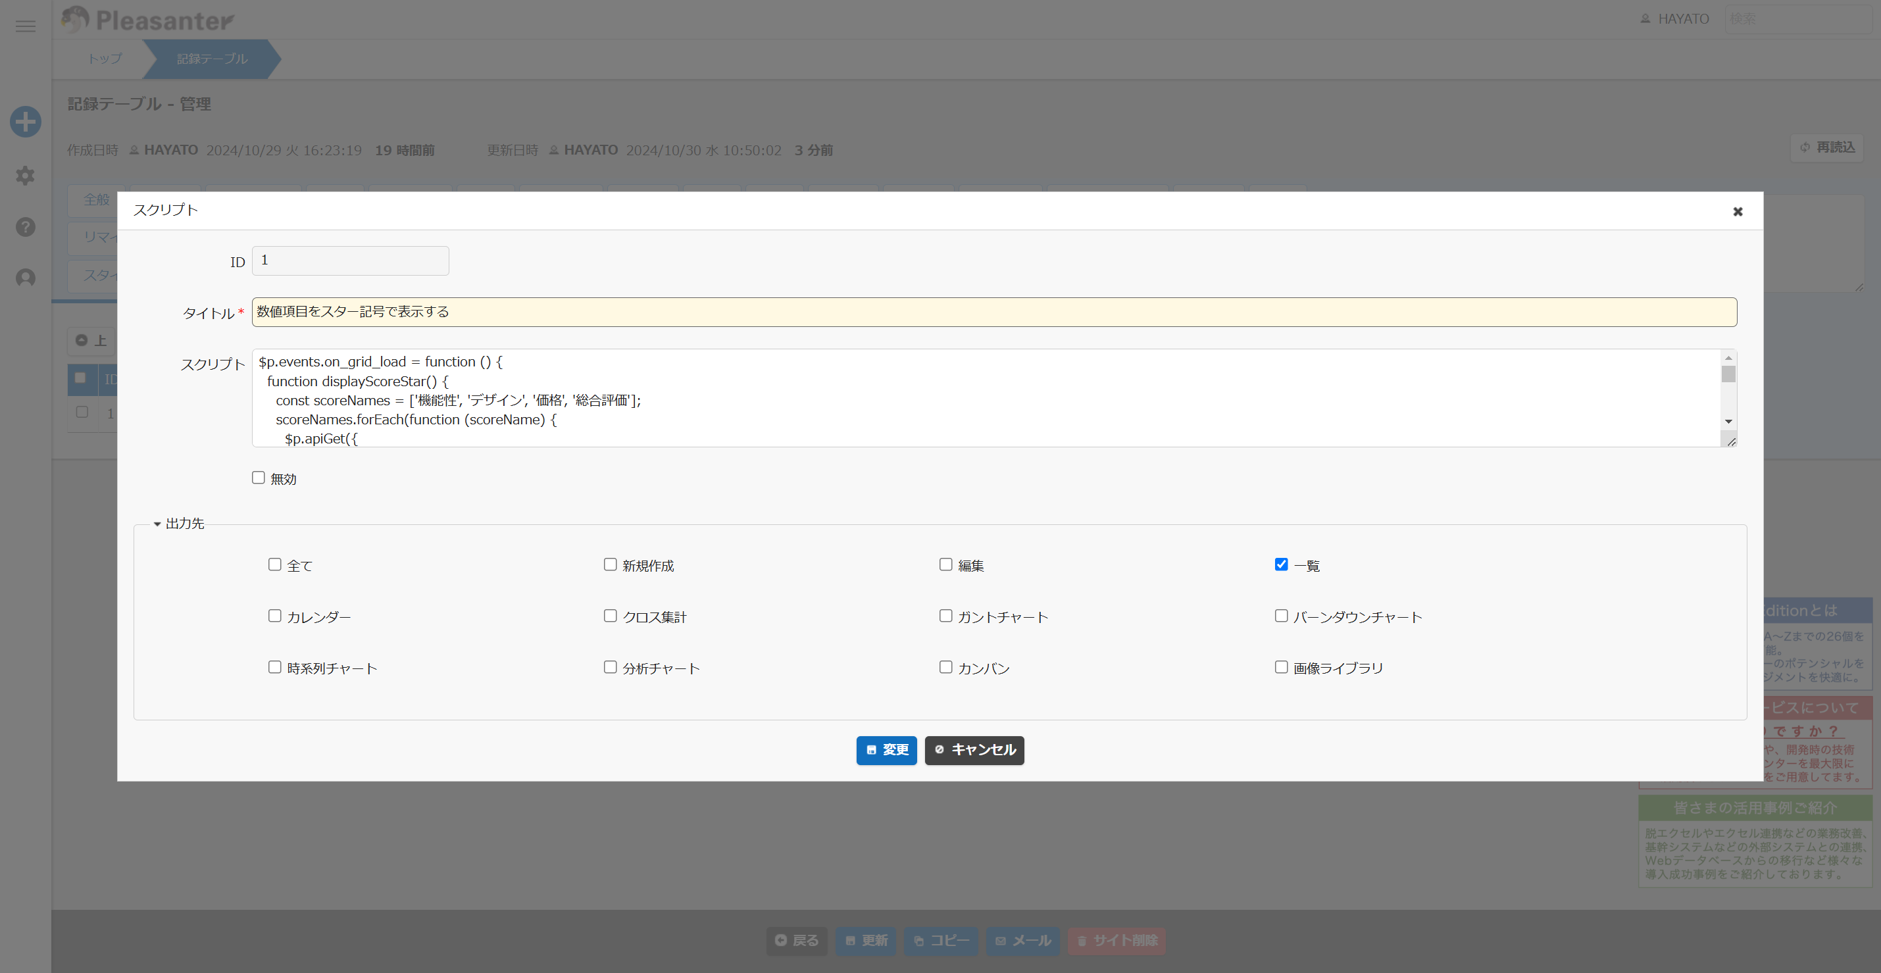Go to トップ breadcrumb

point(105,59)
